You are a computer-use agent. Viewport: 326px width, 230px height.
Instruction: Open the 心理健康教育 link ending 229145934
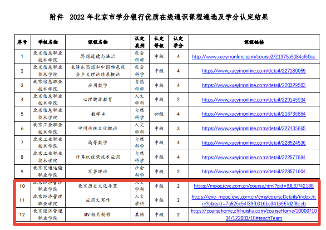[254, 100]
